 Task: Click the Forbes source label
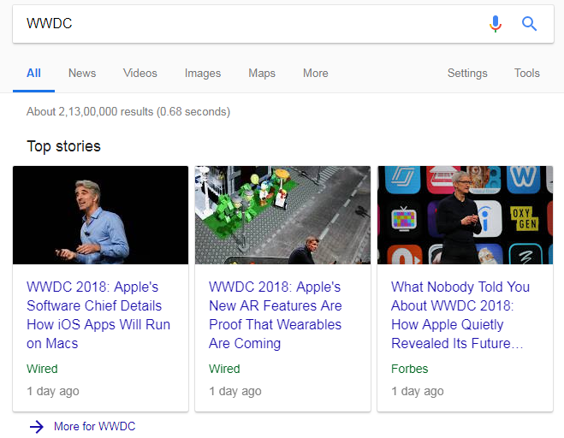tap(409, 369)
